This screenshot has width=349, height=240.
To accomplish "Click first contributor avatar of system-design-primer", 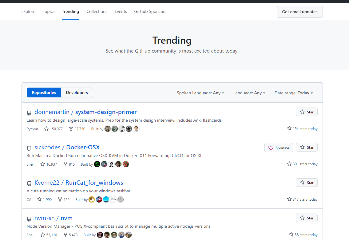I will click(x=108, y=129).
